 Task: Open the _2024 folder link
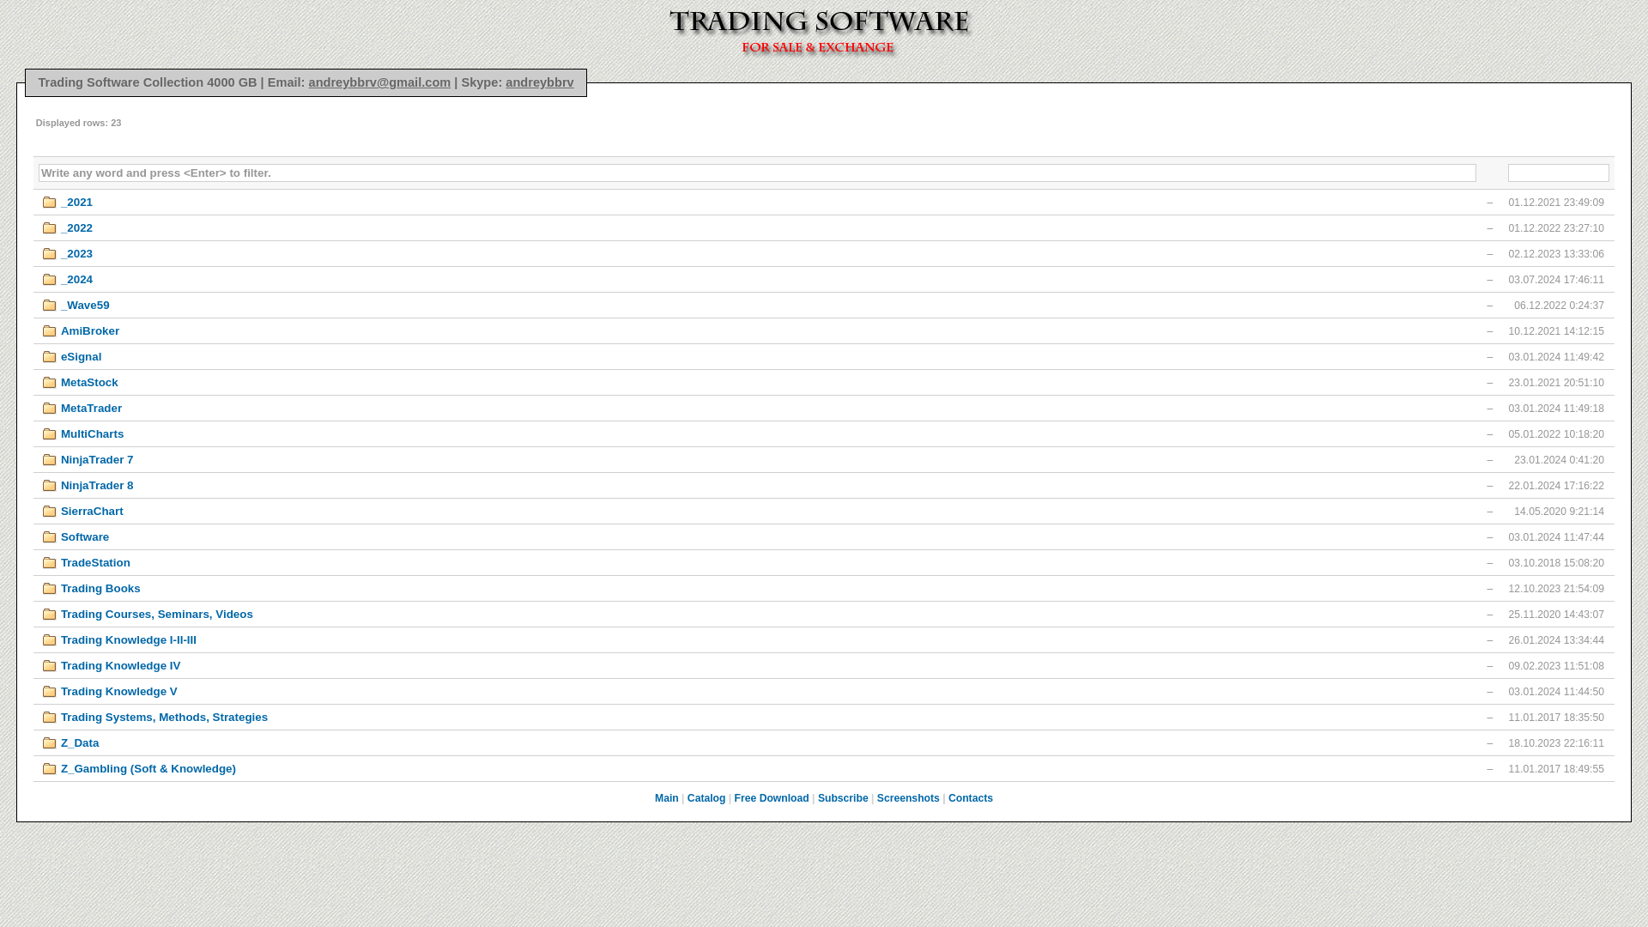pos(76,280)
